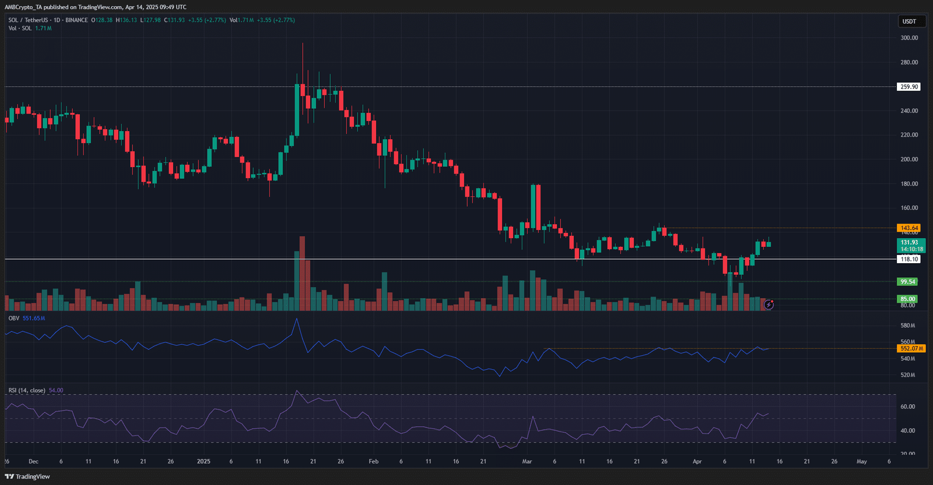This screenshot has height=485, width=933.
Task: Click the purple lightning bolt event icon
Action: (769, 305)
